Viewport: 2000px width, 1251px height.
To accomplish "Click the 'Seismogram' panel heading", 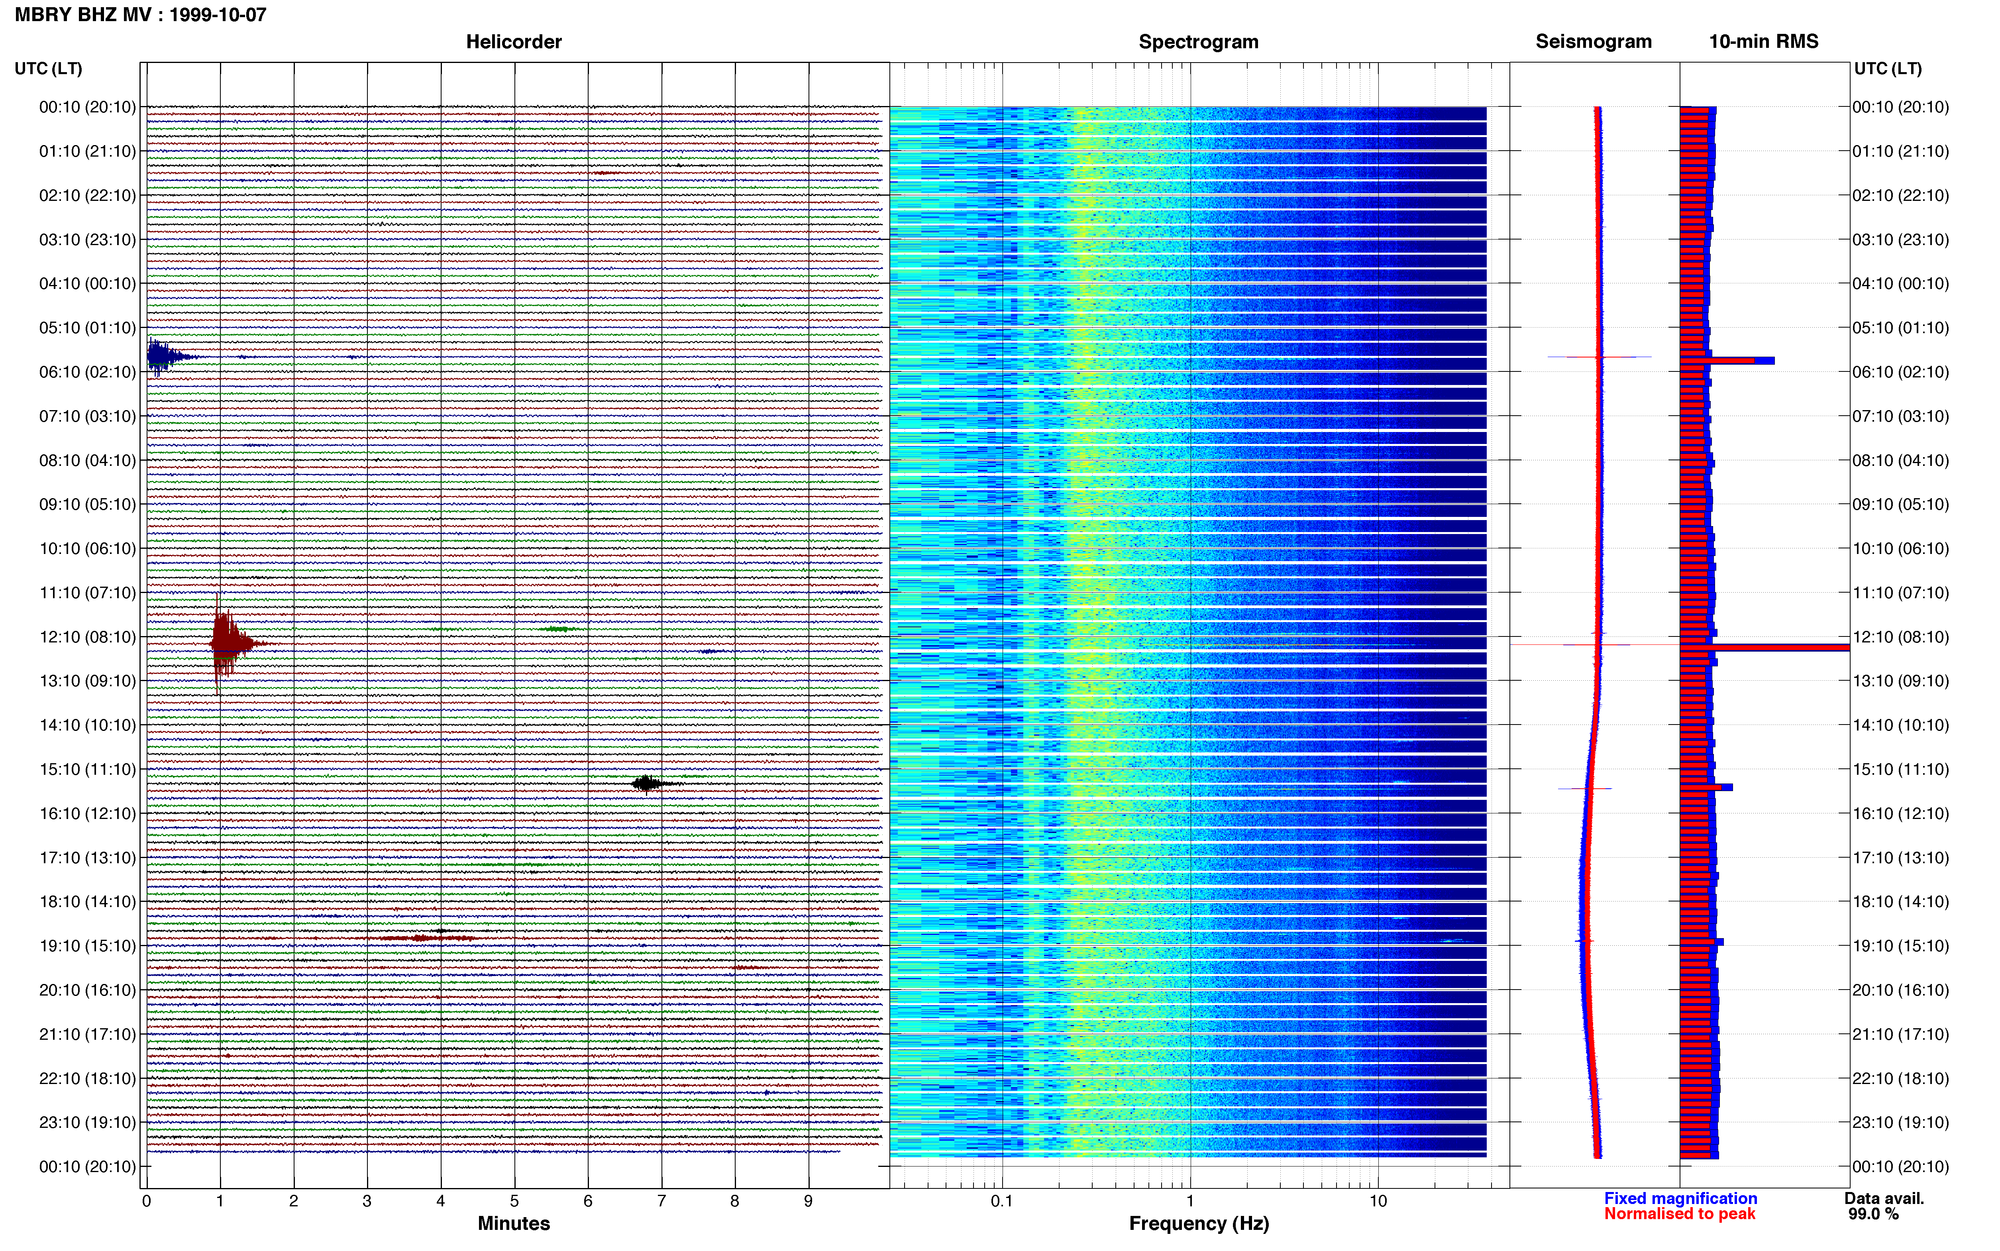I will click(1594, 41).
